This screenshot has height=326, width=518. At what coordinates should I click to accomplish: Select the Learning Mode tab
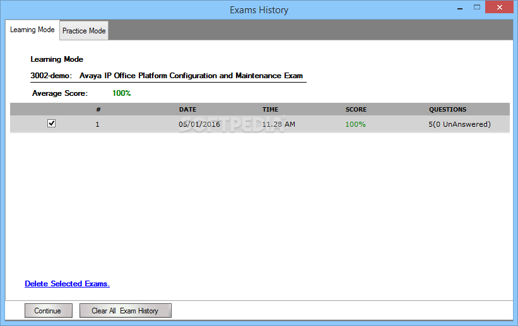(x=32, y=30)
